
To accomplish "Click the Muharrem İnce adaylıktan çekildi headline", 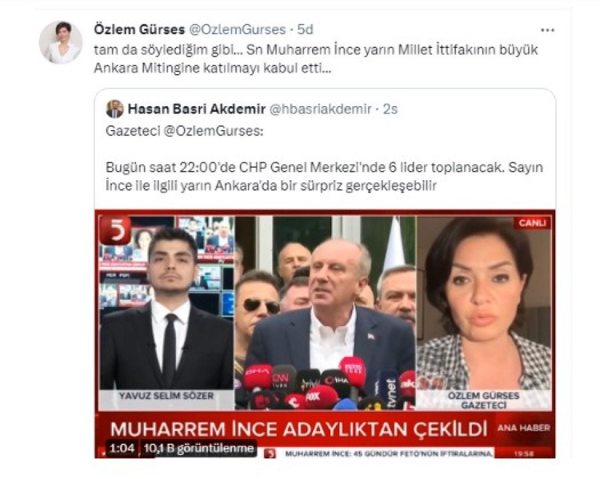I will tap(299, 430).
